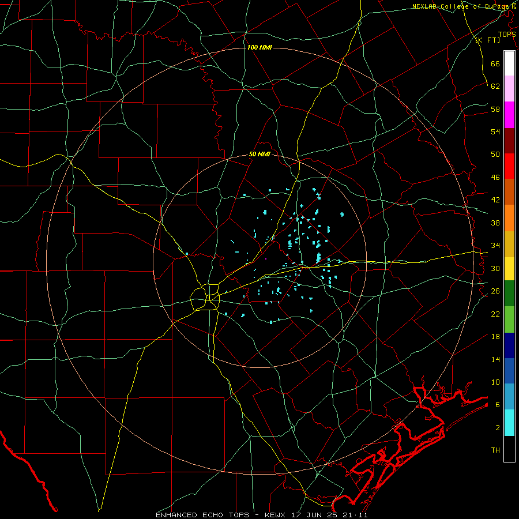519x519 pixels.
Task: Click the 18 legend value
Action: click(495, 337)
